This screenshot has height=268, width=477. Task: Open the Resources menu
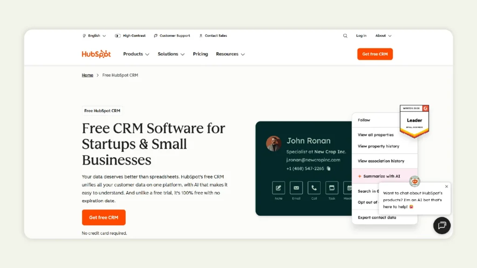pos(230,54)
